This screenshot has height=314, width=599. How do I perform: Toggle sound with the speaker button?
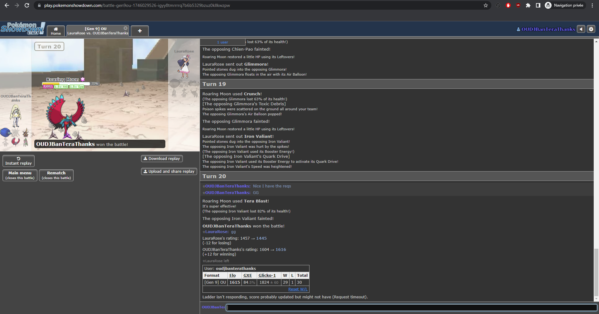[581, 29]
